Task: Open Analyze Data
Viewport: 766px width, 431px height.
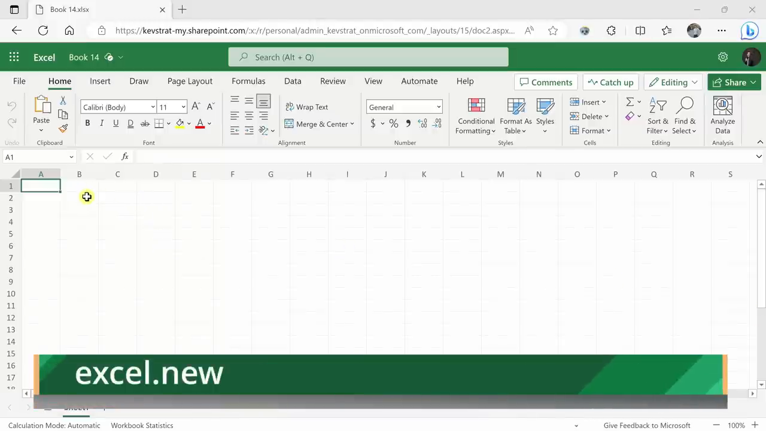Action: [x=723, y=116]
